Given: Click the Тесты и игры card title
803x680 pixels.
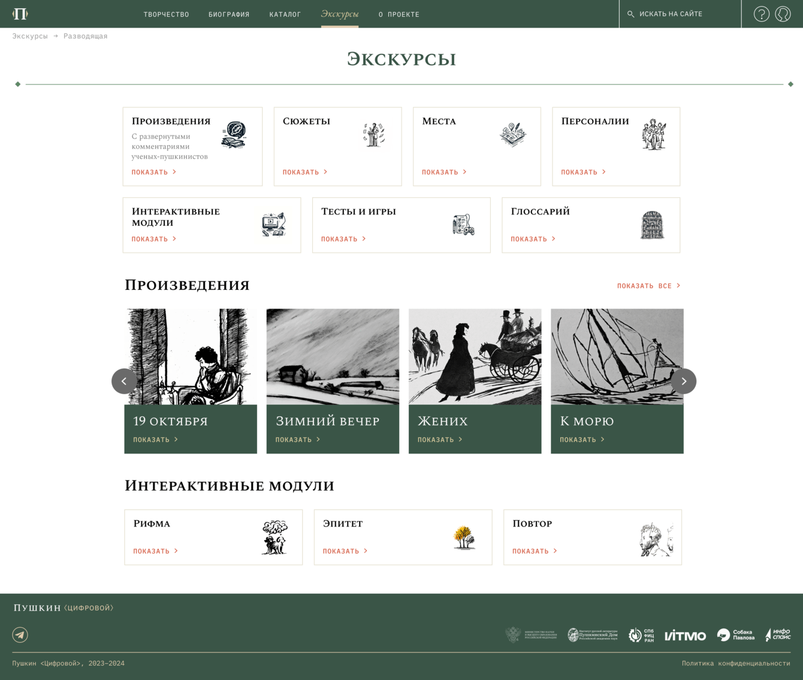Looking at the screenshot, I should pyautogui.click(x=358, y=211).
